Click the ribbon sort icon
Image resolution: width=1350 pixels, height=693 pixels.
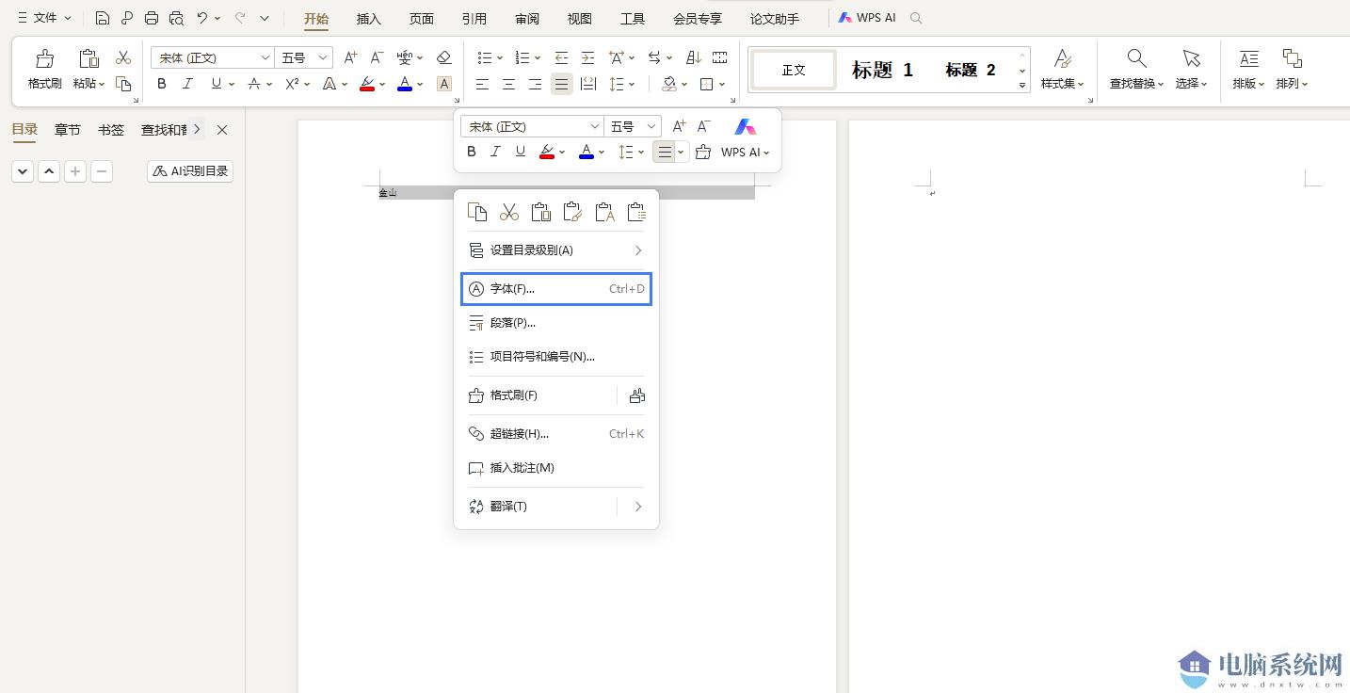[x=694, y=58]
